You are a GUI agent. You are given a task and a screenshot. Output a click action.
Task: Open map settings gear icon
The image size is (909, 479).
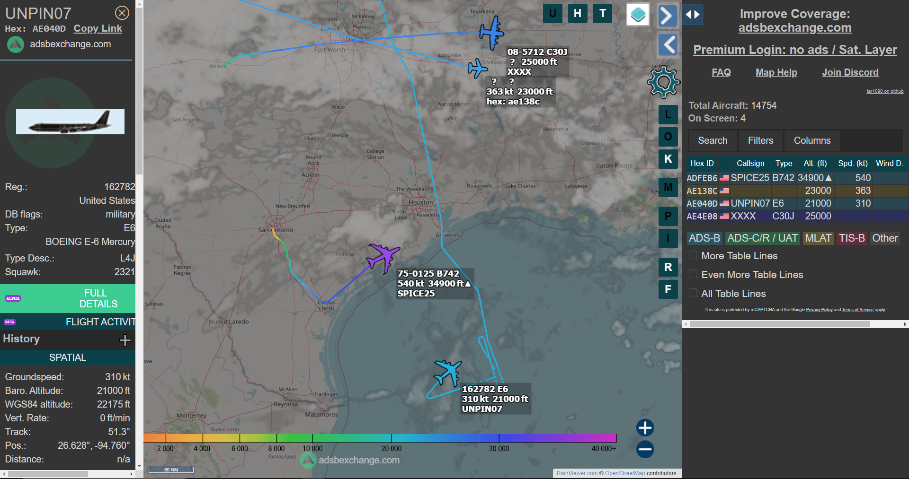point(663,82)
